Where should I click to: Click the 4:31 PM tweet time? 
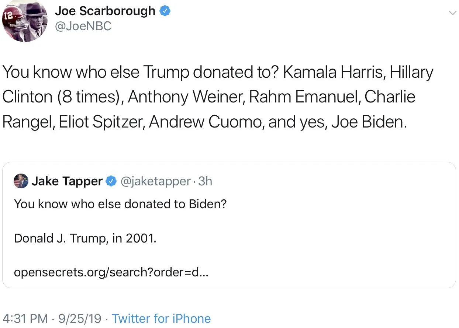click(25, 318)
